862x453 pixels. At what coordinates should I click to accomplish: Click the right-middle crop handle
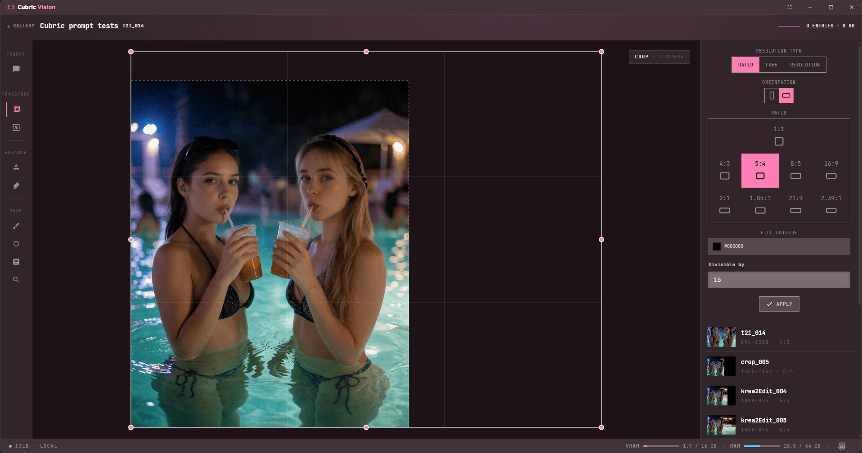tap(602, 240)
